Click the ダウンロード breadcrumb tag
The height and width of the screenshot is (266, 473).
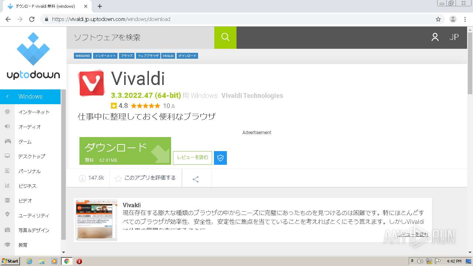coord(187,56)
